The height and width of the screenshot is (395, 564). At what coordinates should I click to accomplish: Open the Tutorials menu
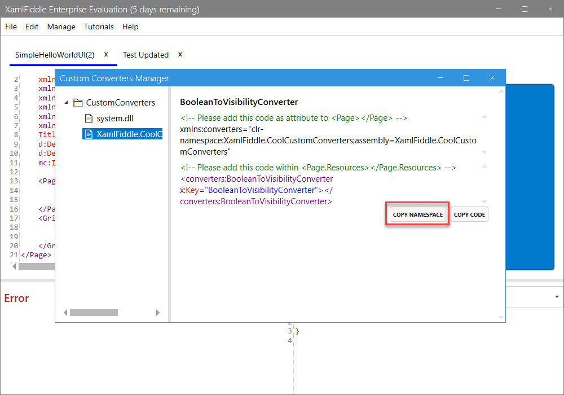(x=99, y=27)
